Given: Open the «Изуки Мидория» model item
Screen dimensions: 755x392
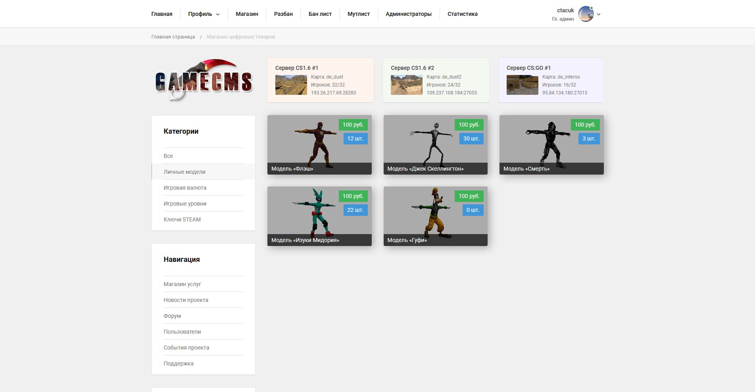Looking at the screenshot, I should 319,216.
